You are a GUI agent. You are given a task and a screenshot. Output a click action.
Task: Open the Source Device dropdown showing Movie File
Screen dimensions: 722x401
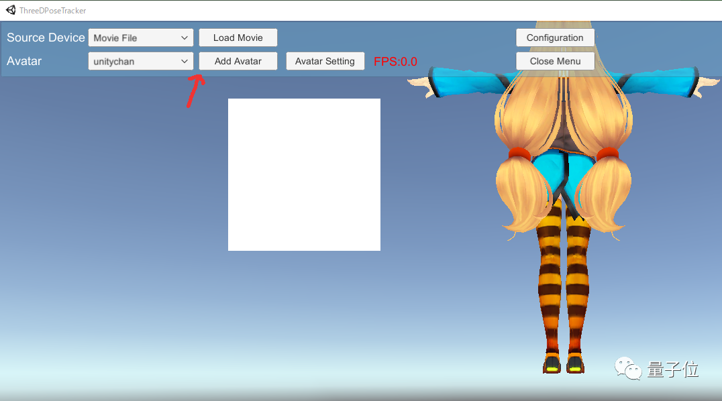140,38
